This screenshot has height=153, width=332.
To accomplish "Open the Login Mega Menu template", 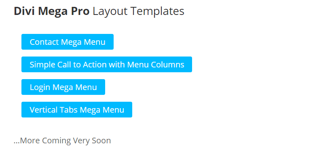I will 63,87.
